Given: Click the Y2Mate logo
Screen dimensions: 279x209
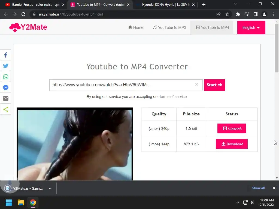Looking at the screenshot, I should (28, 27).
